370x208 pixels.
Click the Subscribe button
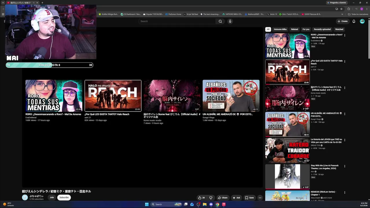point(64,198)
